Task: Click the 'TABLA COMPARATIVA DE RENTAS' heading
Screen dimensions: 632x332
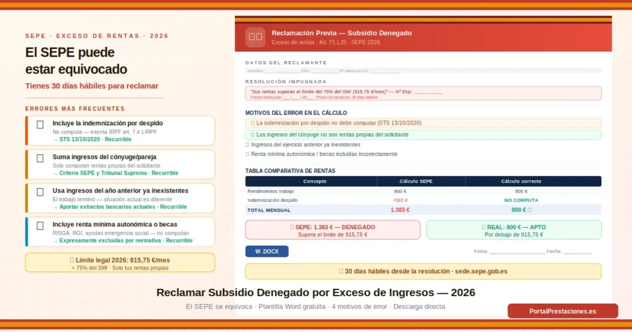Action: 290,171
